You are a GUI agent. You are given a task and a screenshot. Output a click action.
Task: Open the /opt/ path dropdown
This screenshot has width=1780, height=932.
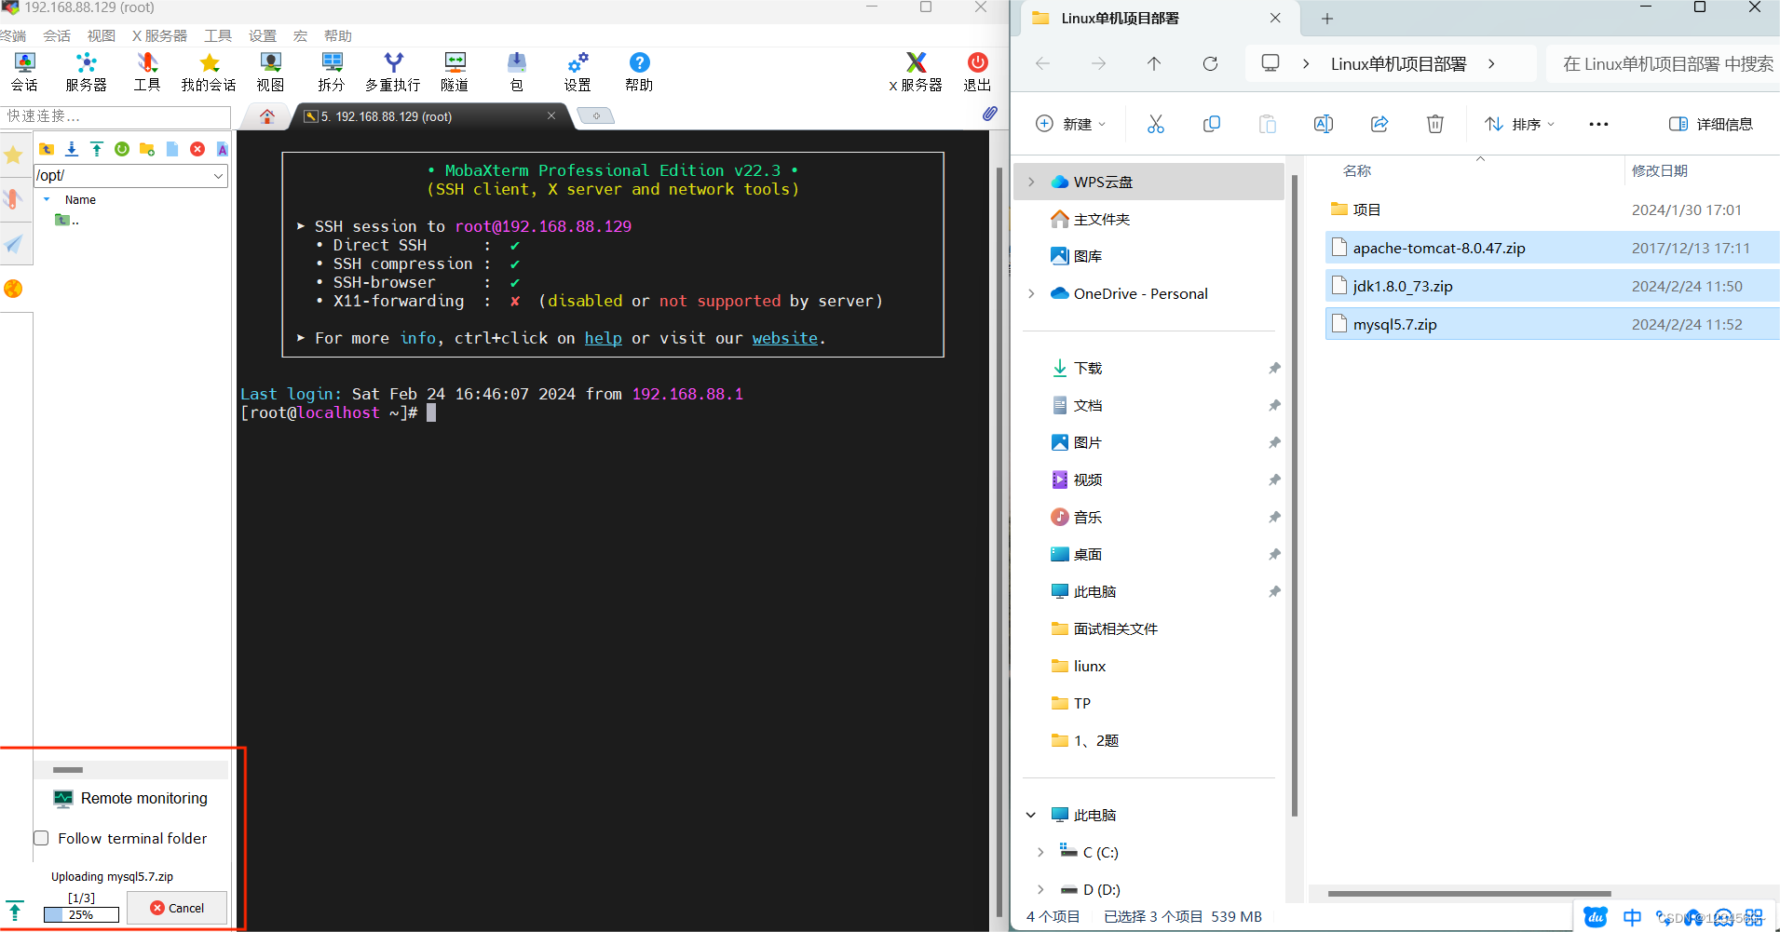218,176
